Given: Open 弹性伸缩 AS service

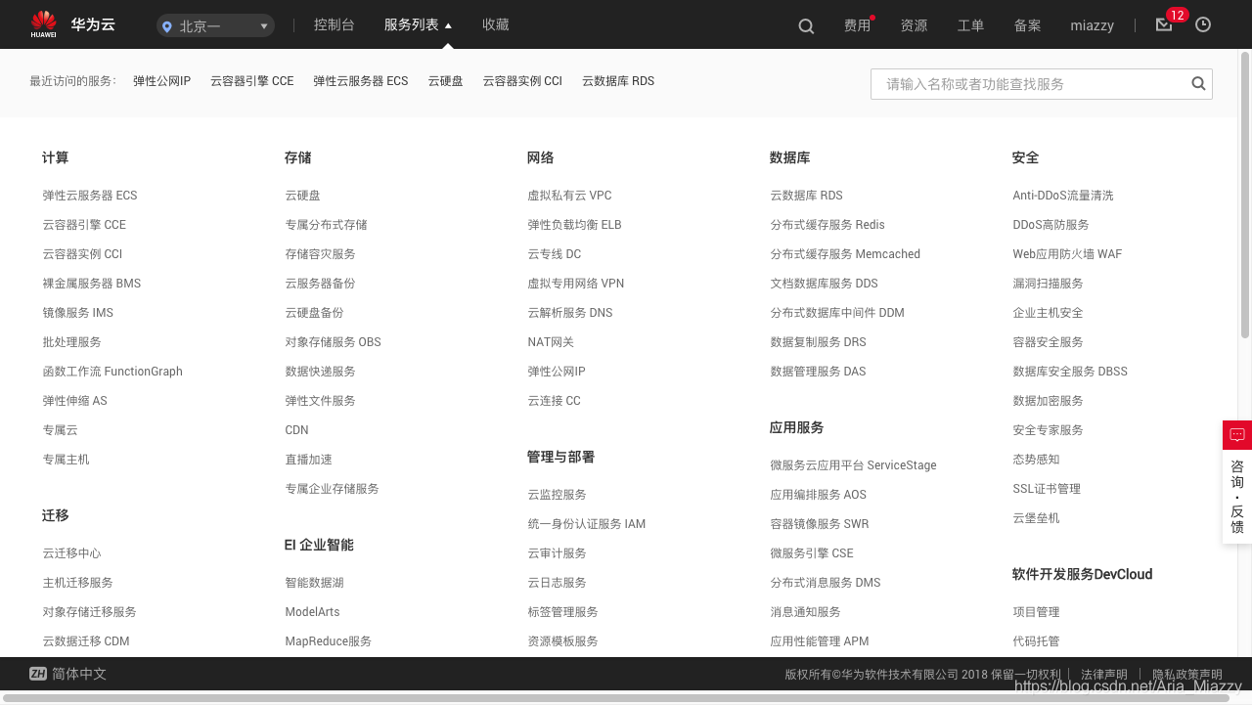Looking at the screenshot, I should click(x=75, y=401).
